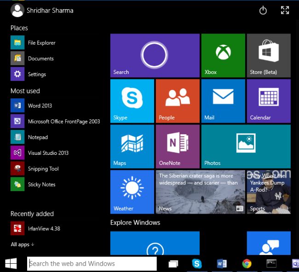Screen dimensions: 299x272
Task: Switch to Word on the taskbar
Action: click(x=222, y=264)
